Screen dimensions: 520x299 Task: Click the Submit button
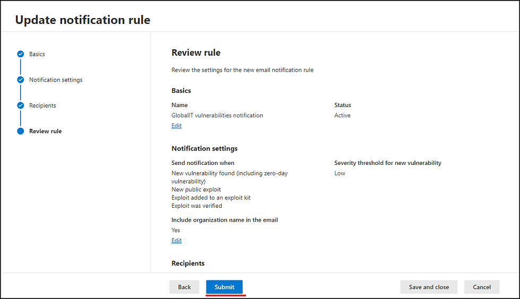point(224,287)
